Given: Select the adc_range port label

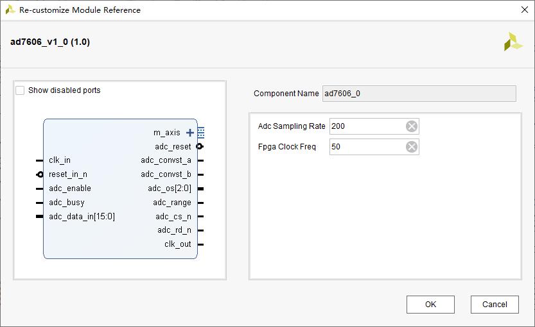Looking at the screenshot, I should click(172, 203).
